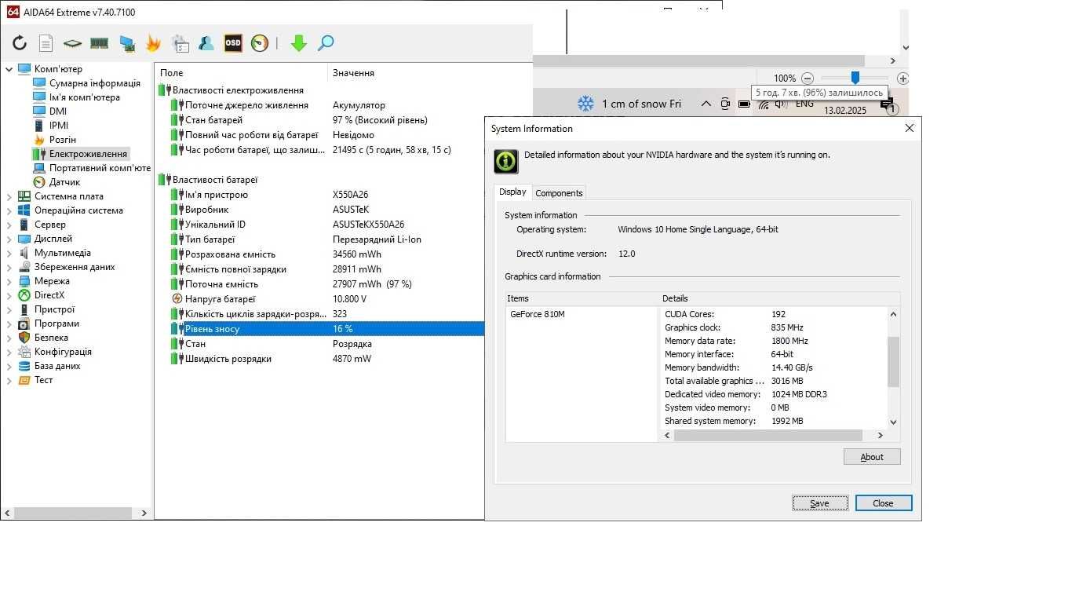
Task: Click the magnifier search toolbar icon
Action: [326, 43]
